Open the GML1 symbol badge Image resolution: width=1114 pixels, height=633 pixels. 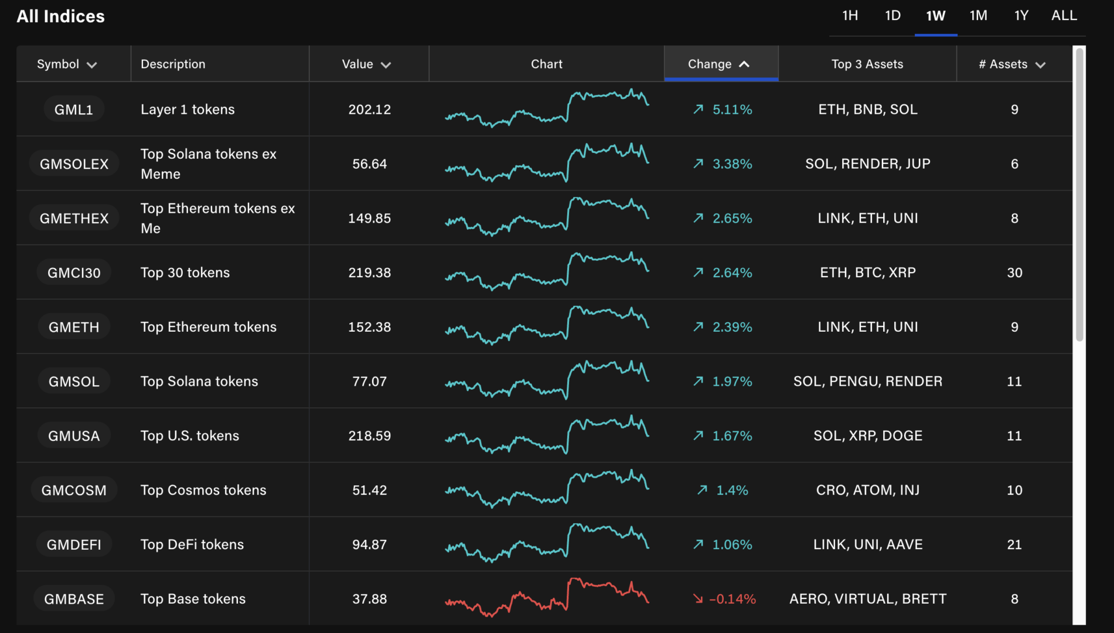click(74, 110)
